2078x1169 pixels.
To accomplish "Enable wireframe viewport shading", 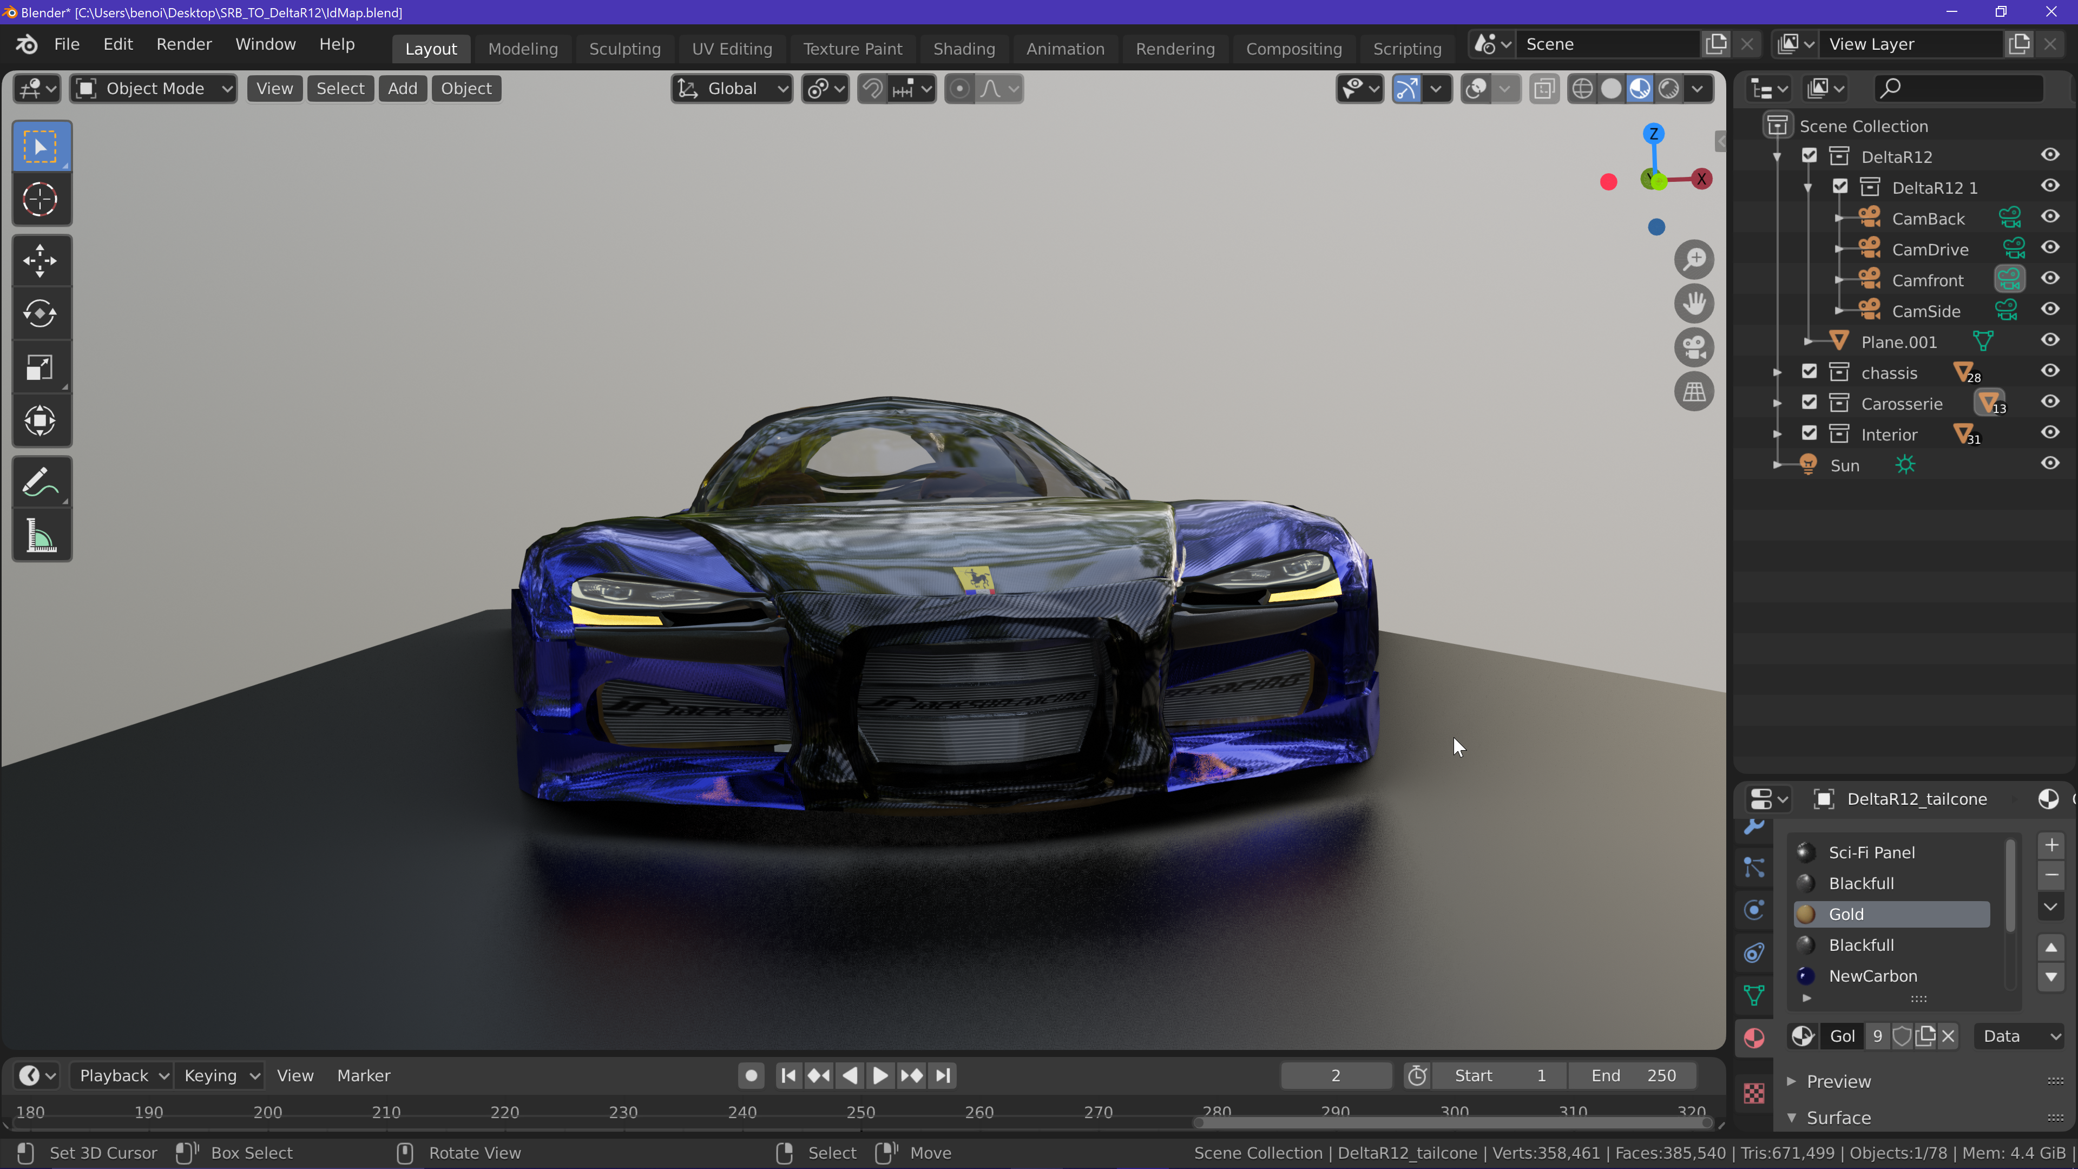I will (x=1582, y=89).
